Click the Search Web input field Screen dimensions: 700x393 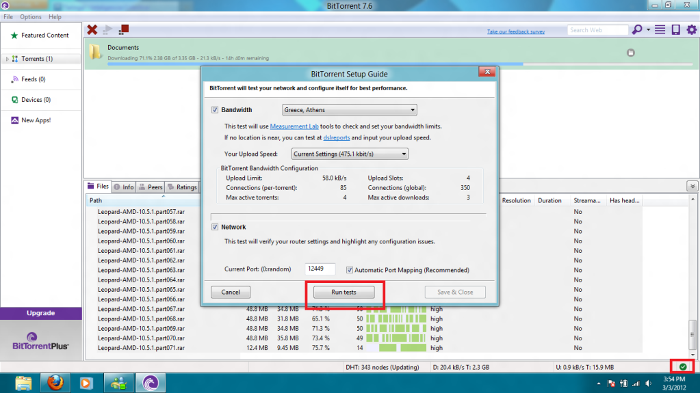coord(597,30)
